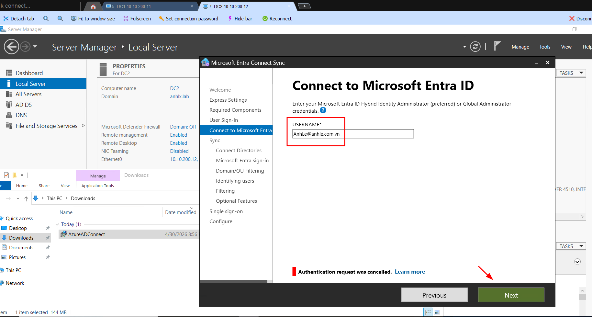Viewport: 592px width, 317px height.
Task: Click the Detach tab scissors icon
Action: tap(6, 19)
